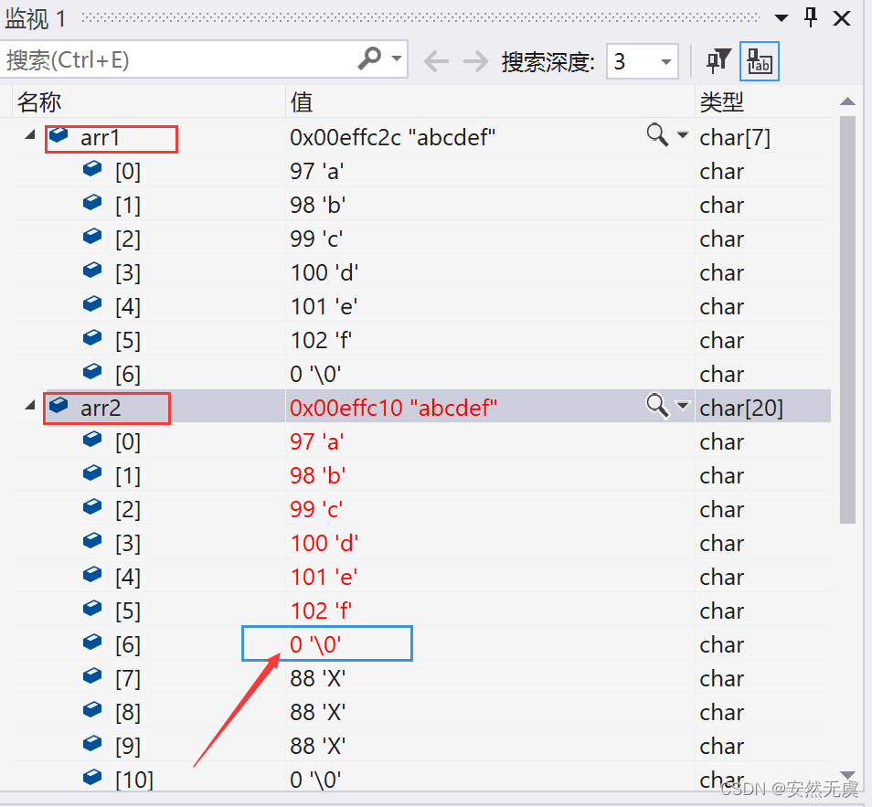Close the Watch 1 panel
The width and height of the screenshot is (872, 807).
tap(842, 18)
